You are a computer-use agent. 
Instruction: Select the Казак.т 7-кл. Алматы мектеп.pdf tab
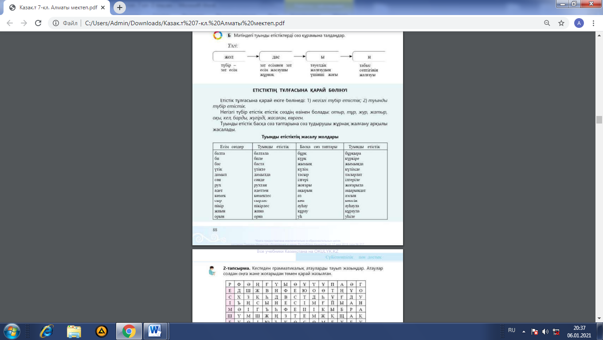tap(58, 8)
